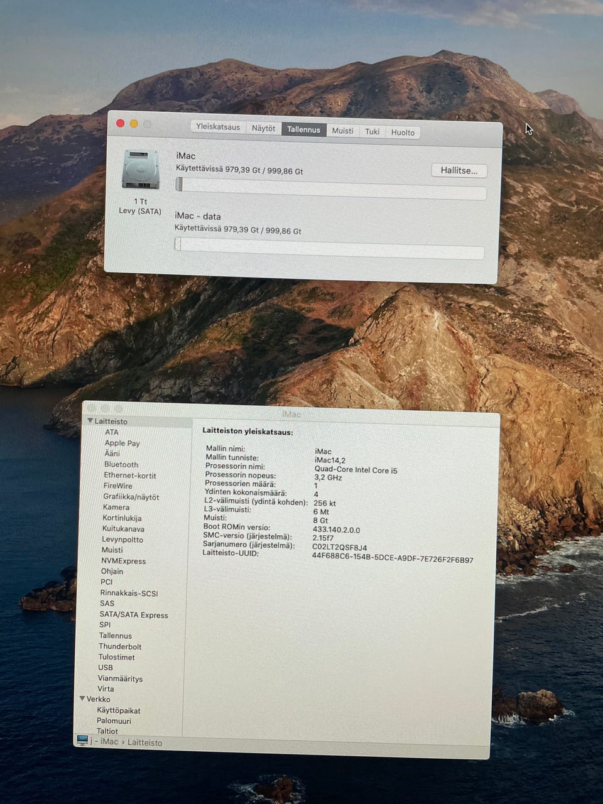Screen dimensions: 603x804
Task: Open the Näytöt tab
Action: click(x=263, y=128)
